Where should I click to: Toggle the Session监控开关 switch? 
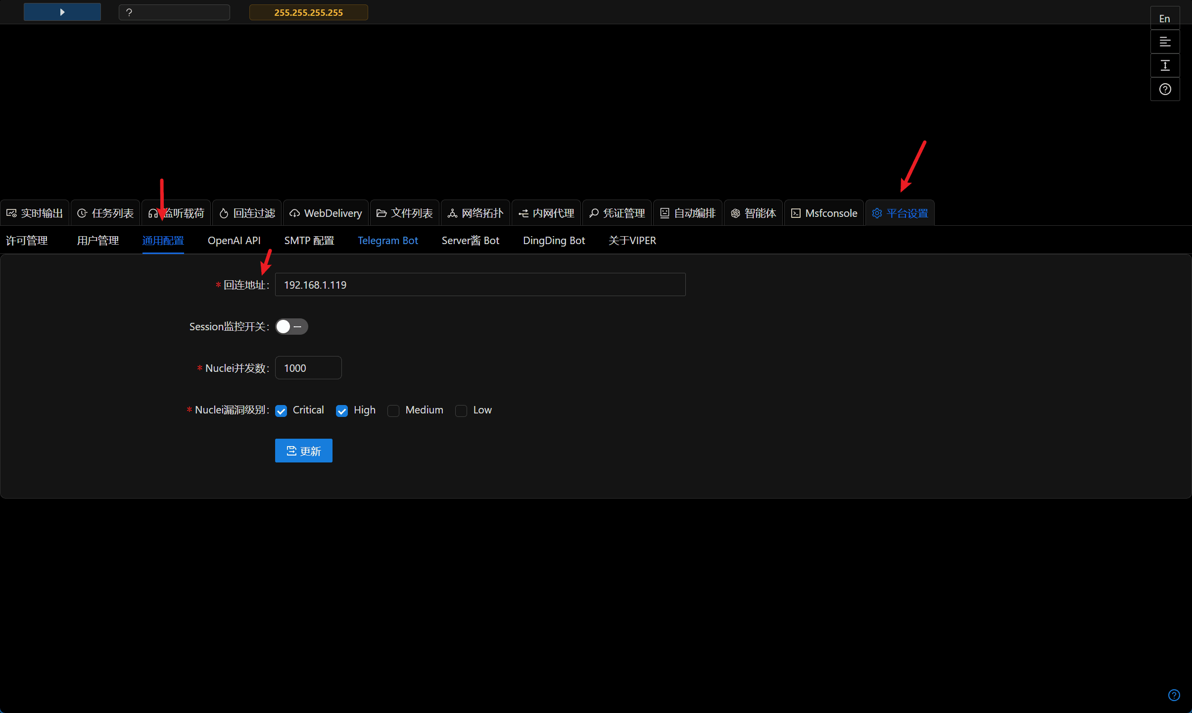tap(291, 327)
